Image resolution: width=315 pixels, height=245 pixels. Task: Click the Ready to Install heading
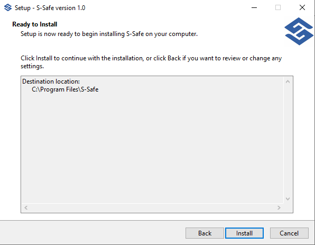tap(35, 24)
